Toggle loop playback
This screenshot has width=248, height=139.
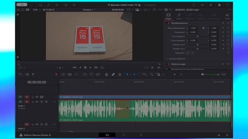click(x=102, y=68)
